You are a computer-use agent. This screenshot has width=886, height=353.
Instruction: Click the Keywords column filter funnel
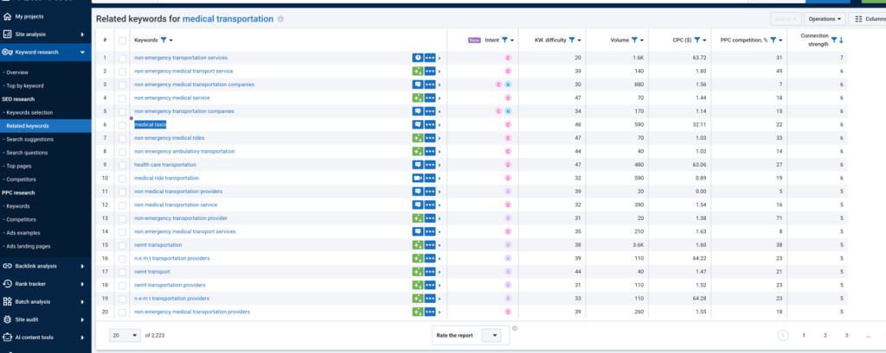pyautogui.click(x=163, y=40)
